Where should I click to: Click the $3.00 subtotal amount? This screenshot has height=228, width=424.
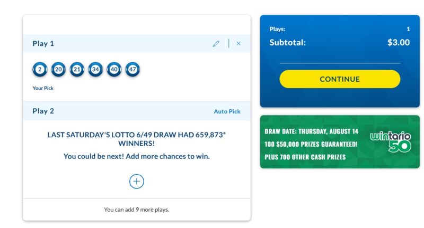pyautogui.click(x=399, y=42)
